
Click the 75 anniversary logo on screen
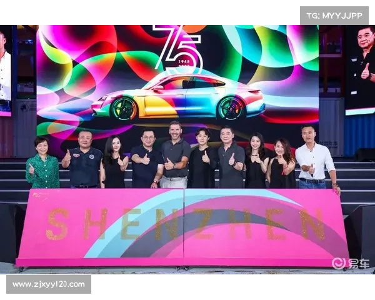point(178,47)
